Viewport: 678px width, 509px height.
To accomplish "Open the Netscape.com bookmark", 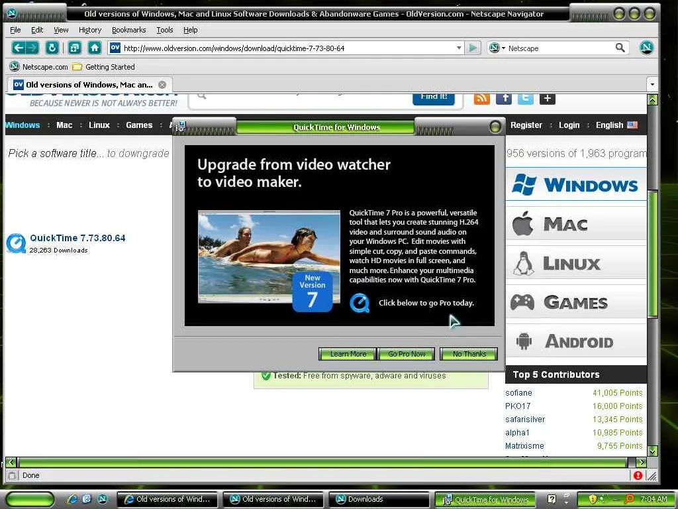I will 39,67.
